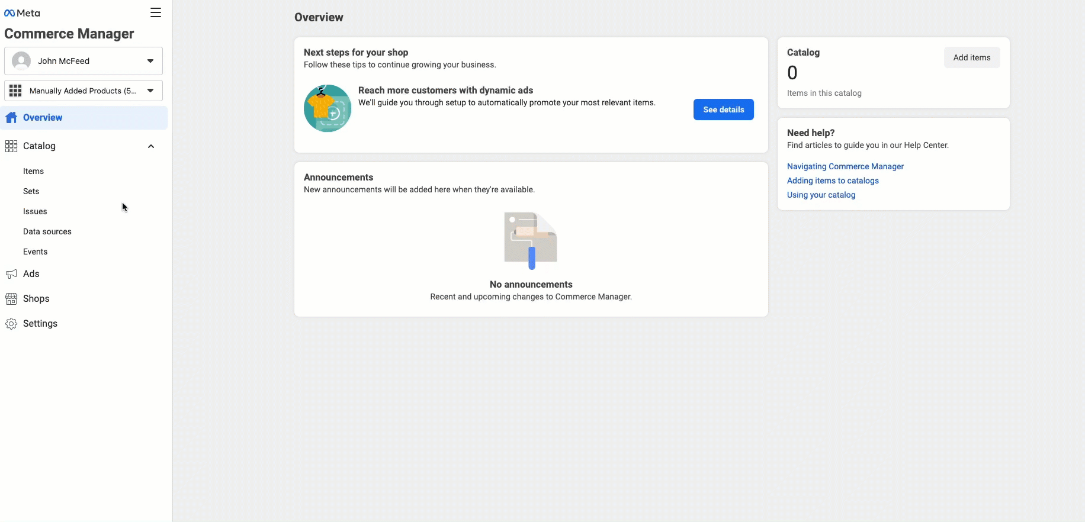Click the See details button
This screenshot has height=522, width=1085.
(x=724, y=109)
